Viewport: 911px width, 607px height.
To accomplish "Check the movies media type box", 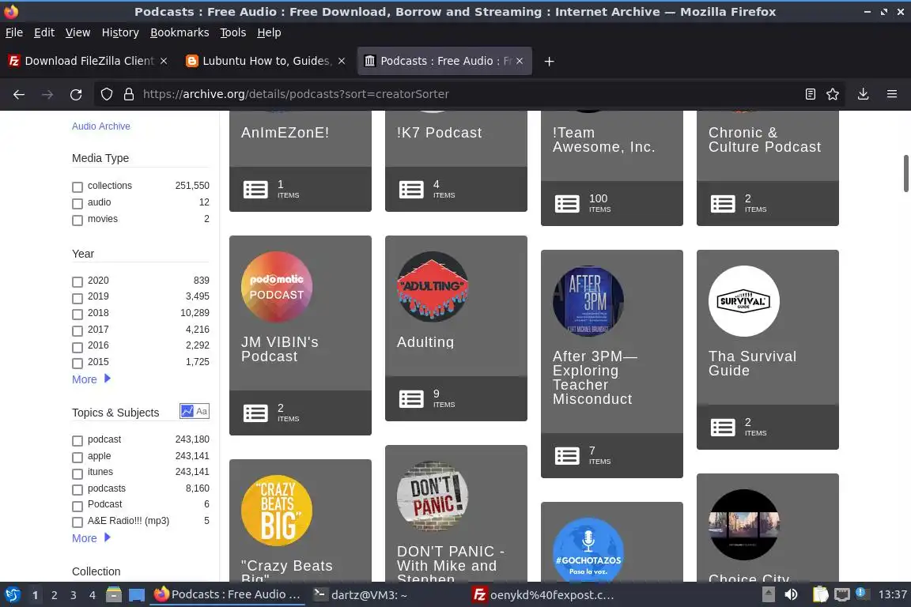I will point(77,221).
